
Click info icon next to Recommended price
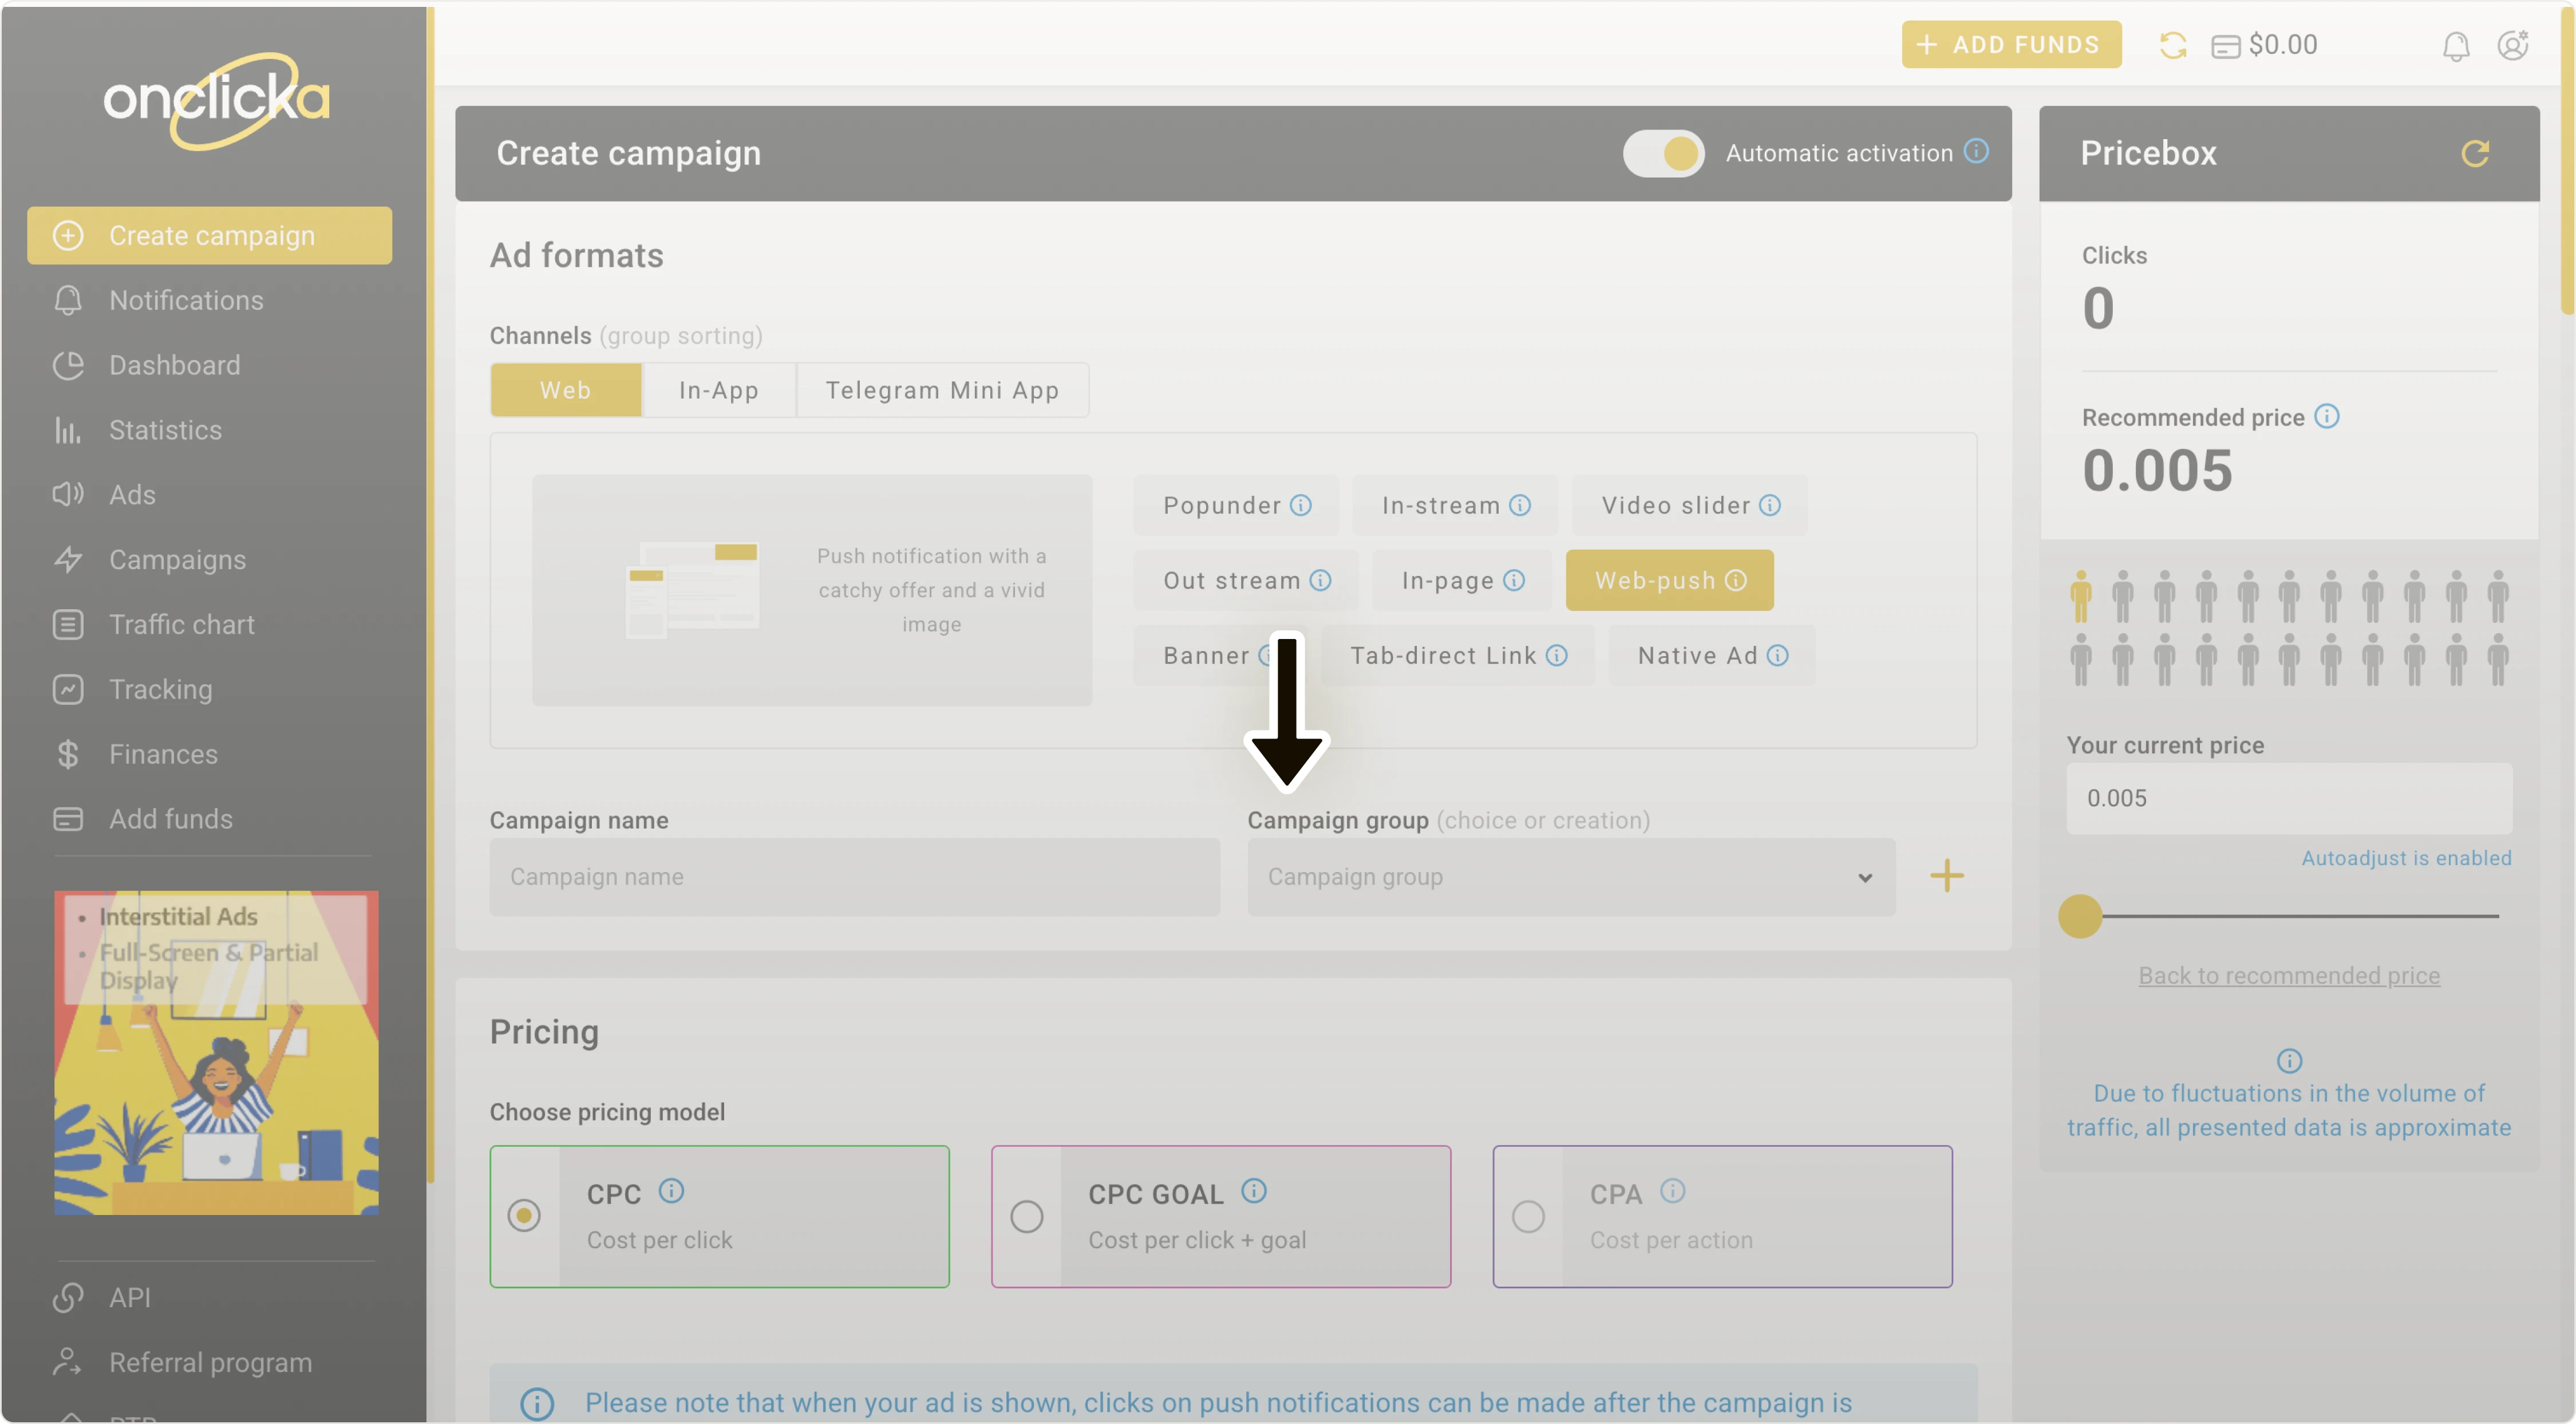pos(2327,417)
